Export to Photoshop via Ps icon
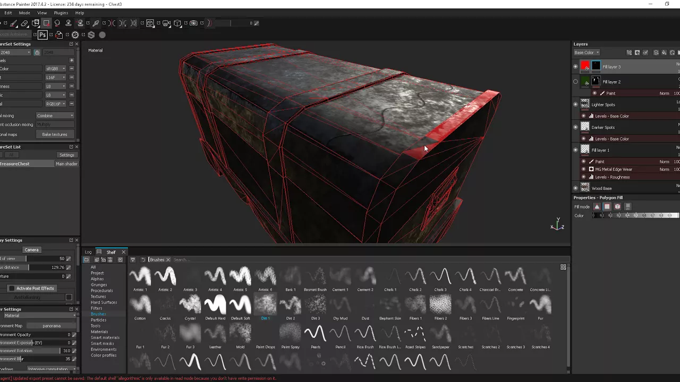 tap(42, 35)
